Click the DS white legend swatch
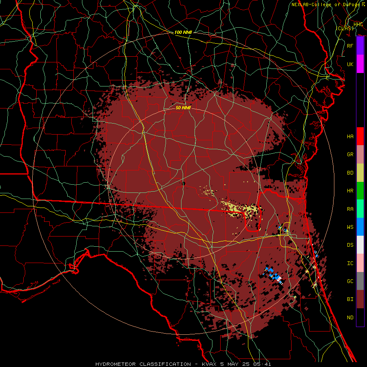Viewport: 367px width, 367px height. (x=360, y=245)
